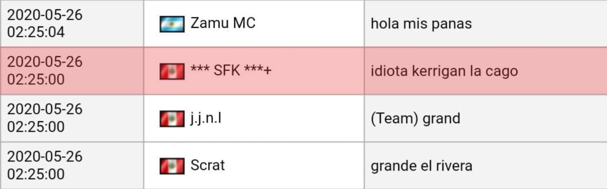Click the Peru flag next to j.j.n.l
607x189 pixels.
click(172, 119)
